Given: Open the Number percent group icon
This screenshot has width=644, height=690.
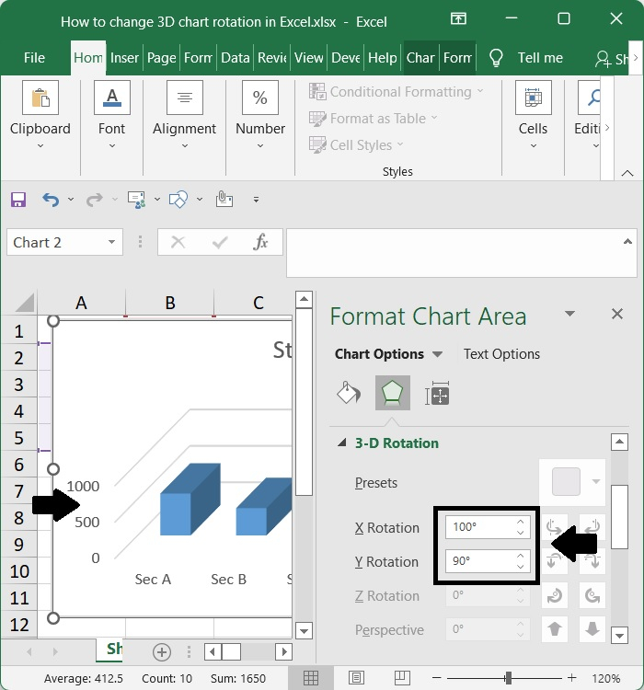Looking at the screenshot, I should pos(260,98).
